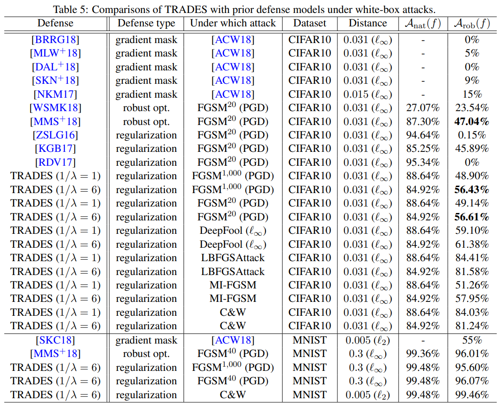Follow the ZSLG16 citation link
Viewport: 502px width, 407px height.
[55, 135]
